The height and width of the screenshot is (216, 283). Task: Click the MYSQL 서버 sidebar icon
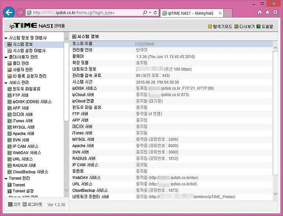(9, 127)
